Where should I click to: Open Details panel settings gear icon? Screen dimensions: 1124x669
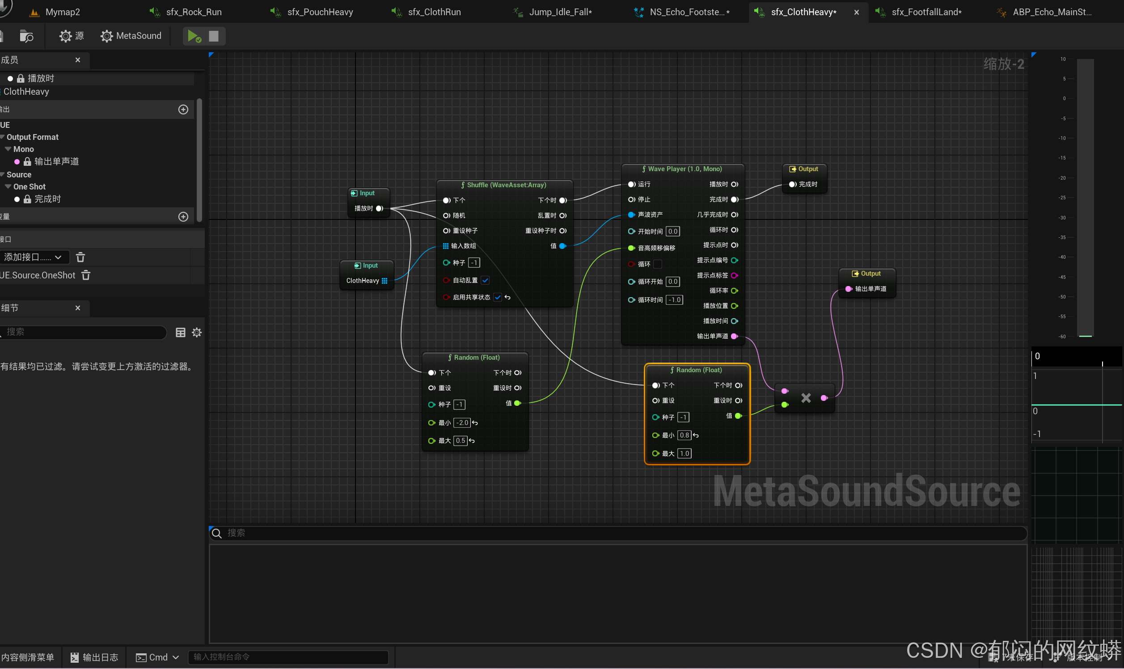[x=197, y=332]
